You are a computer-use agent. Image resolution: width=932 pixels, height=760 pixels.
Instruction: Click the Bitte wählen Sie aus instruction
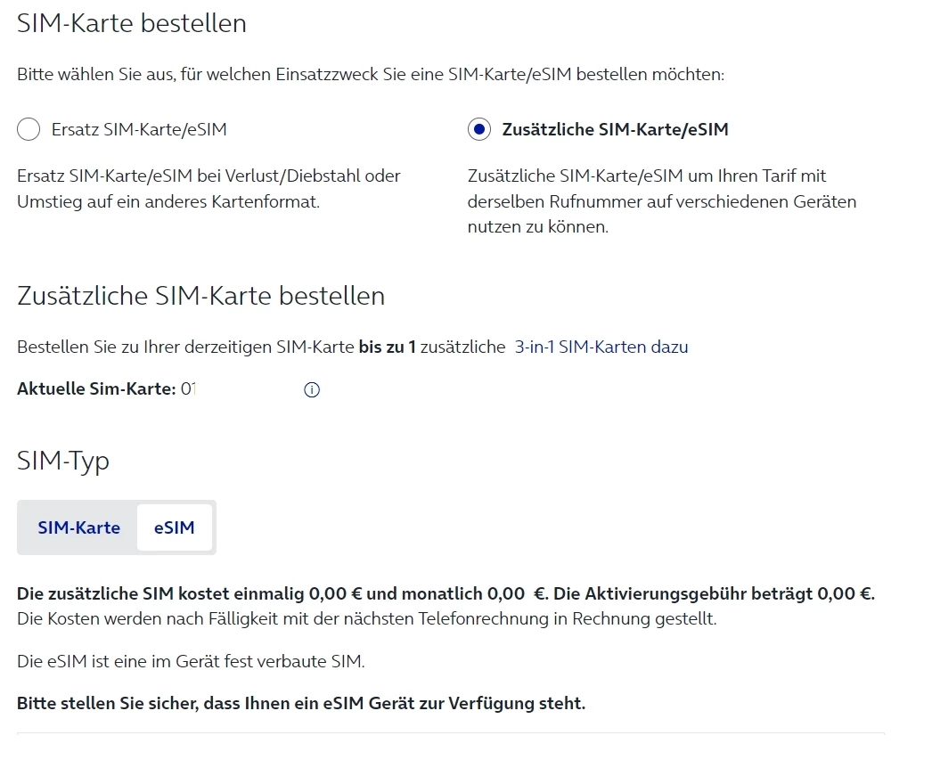click(371, 75)
